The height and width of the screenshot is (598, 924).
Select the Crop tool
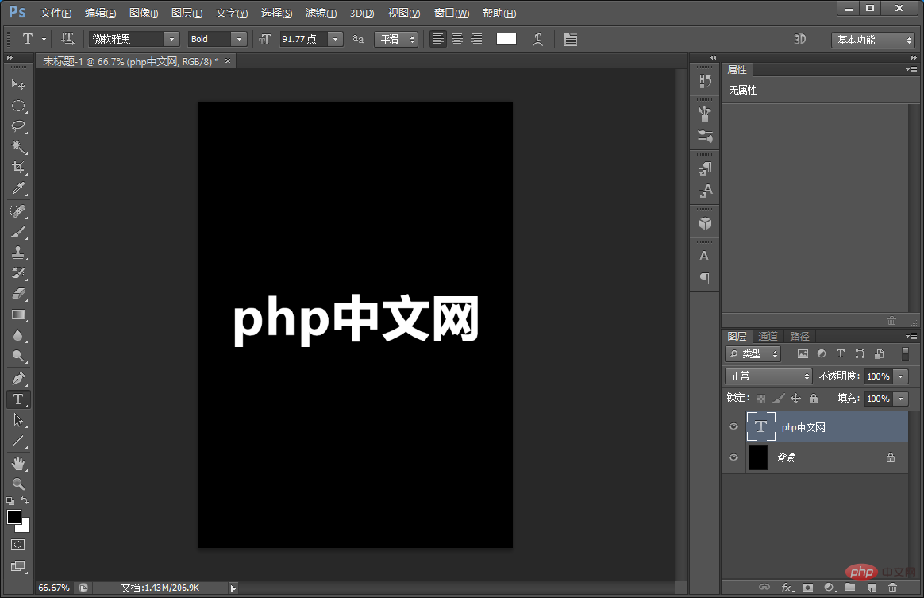coord(18,168)
